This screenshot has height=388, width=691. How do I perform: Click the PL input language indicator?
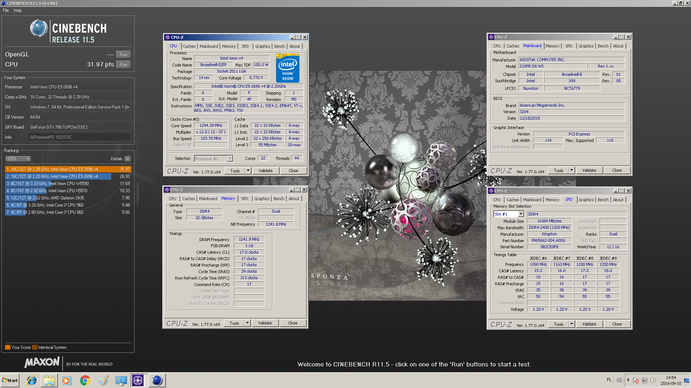609,380
